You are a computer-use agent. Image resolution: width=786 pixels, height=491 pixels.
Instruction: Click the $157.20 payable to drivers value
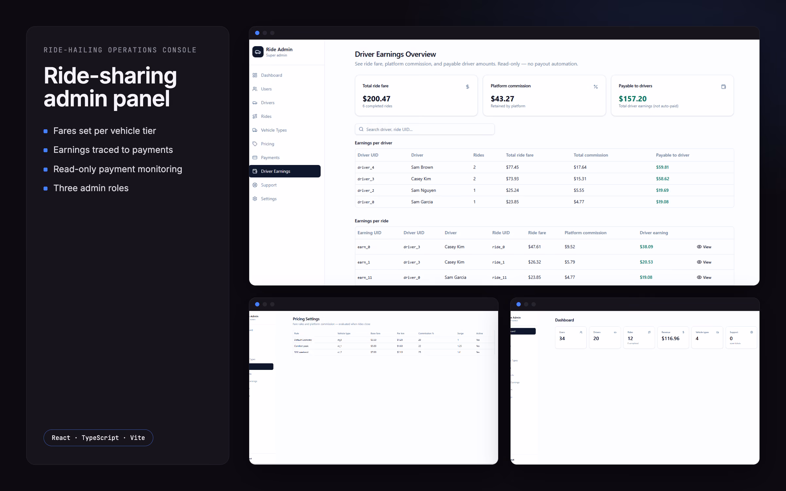pos(632,99)
